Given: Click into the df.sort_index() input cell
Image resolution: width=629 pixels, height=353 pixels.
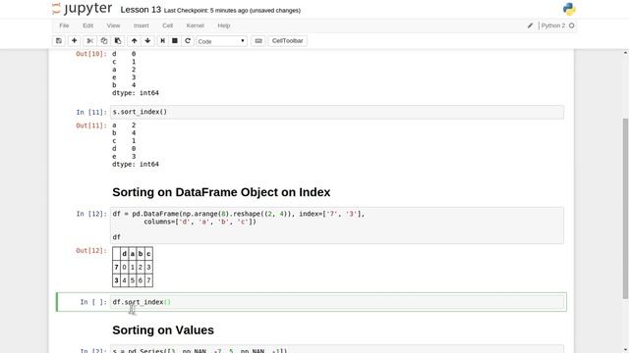Looking at the screenshot, I should (x=337, y=302).
